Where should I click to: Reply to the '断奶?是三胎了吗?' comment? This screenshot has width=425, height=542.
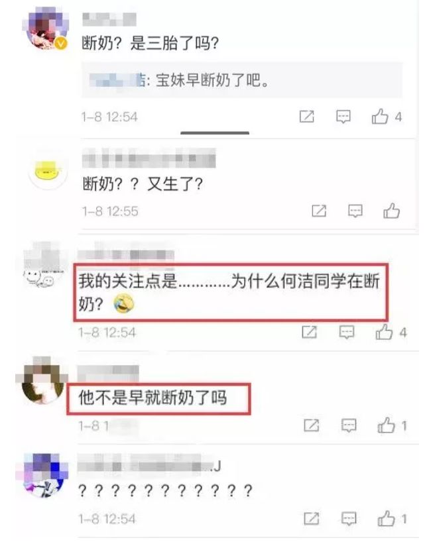click(343, 117)
